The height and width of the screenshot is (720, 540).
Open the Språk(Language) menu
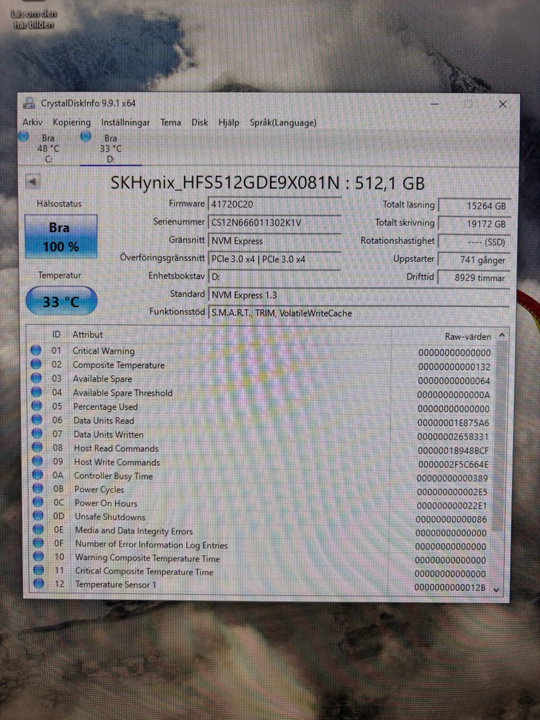click(x=283, y=122)
